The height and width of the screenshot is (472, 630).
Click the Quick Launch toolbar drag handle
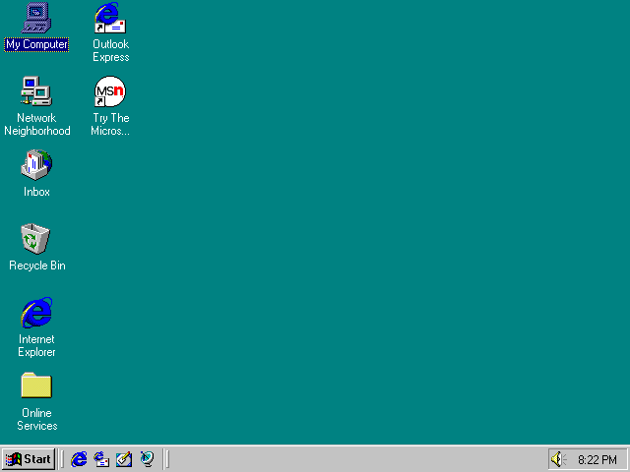click(x=64, y=459)
